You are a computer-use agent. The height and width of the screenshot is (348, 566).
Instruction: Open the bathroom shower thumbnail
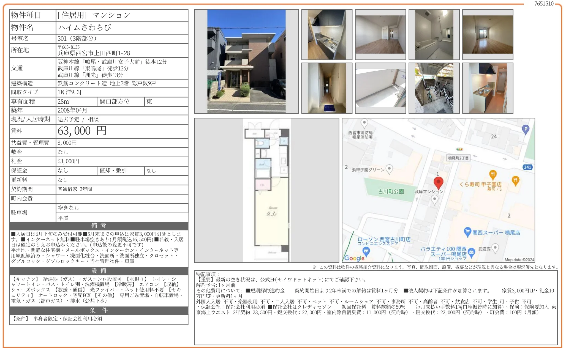[x=434, y=35]
